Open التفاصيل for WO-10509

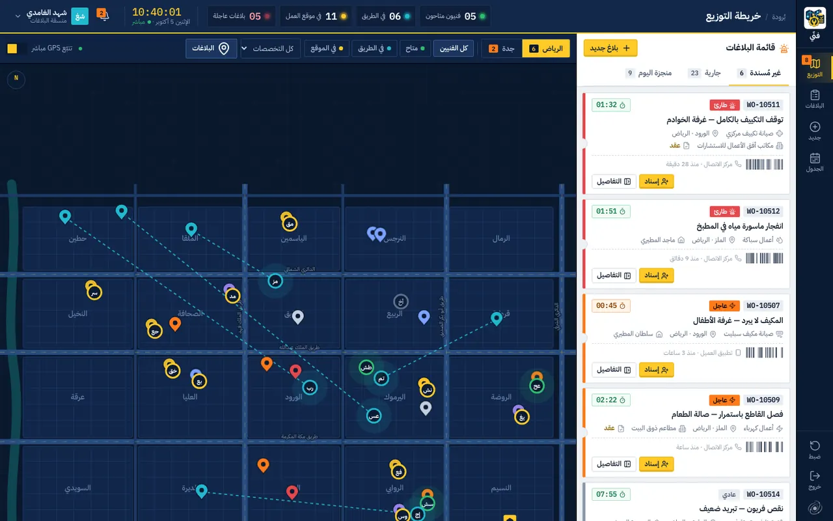point(614,464)
